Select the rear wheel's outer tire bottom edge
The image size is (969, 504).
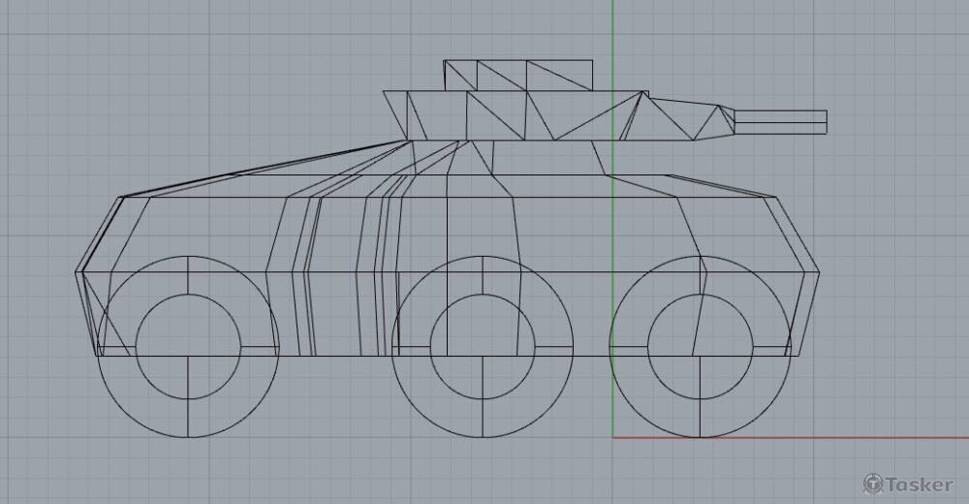(x=188, y=437)
